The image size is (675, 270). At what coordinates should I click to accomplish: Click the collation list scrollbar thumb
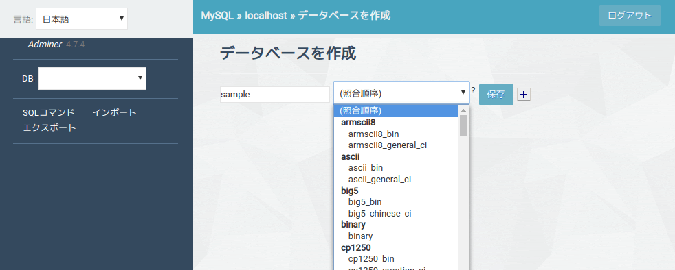463,125
